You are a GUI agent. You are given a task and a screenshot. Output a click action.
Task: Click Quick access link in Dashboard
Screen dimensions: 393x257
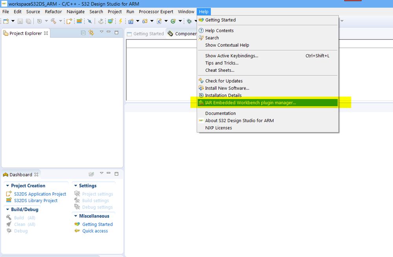pos(95,231)
